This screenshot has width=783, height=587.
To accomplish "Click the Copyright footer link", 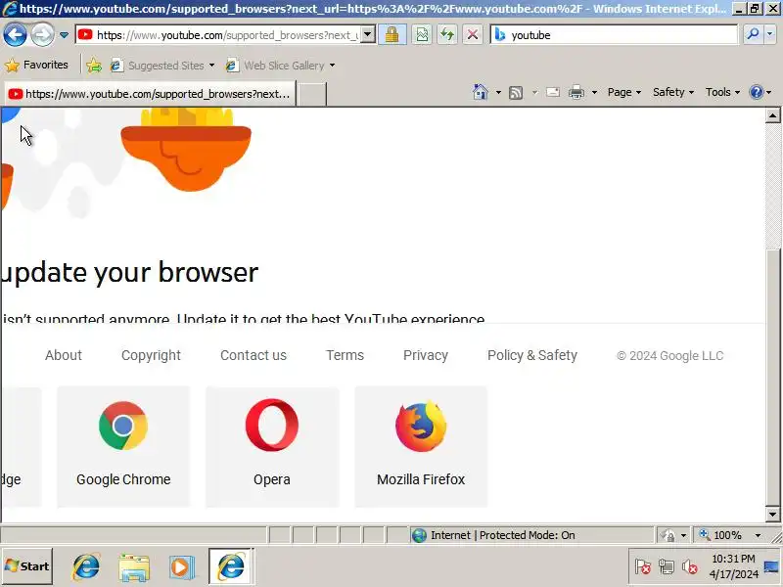I will [x=151, y=355].
